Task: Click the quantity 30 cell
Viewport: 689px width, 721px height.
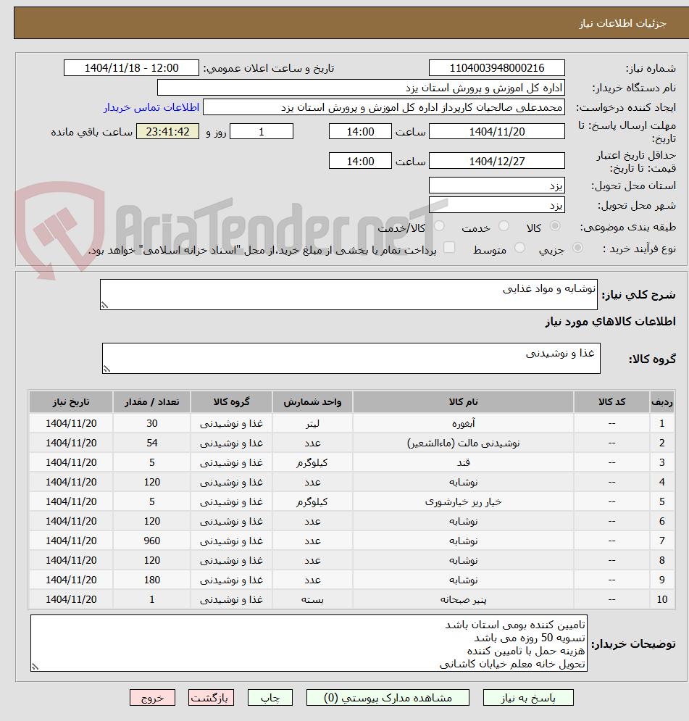Action: point(151,423)
